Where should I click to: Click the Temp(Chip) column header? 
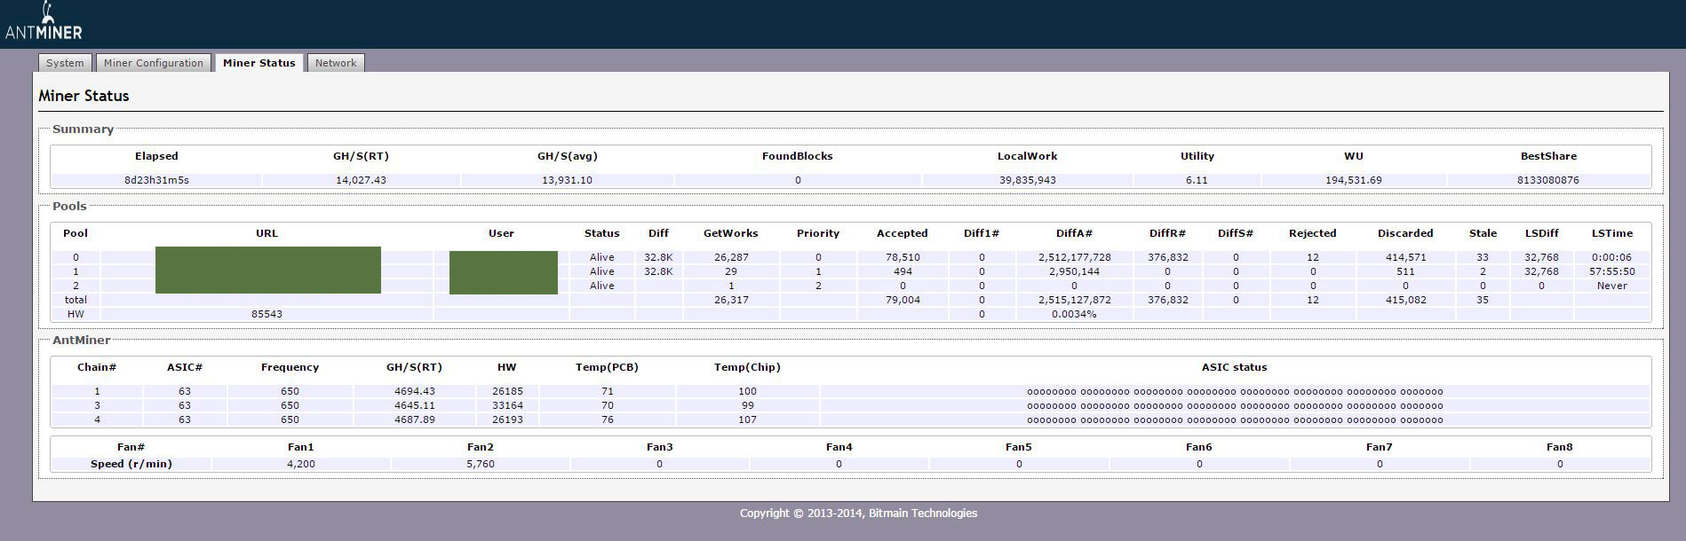[747, 367]
